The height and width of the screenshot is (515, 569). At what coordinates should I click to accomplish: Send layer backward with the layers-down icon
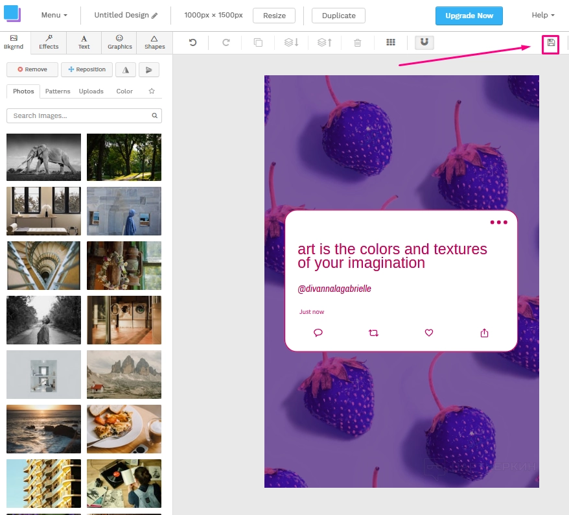[x=291, y=43]
